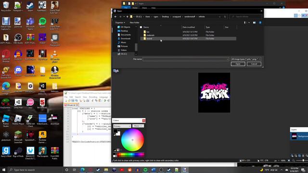This screenshot has height=173, width=308.
Task: Open help in the Open dialog
Action: [x=260, y=23]
